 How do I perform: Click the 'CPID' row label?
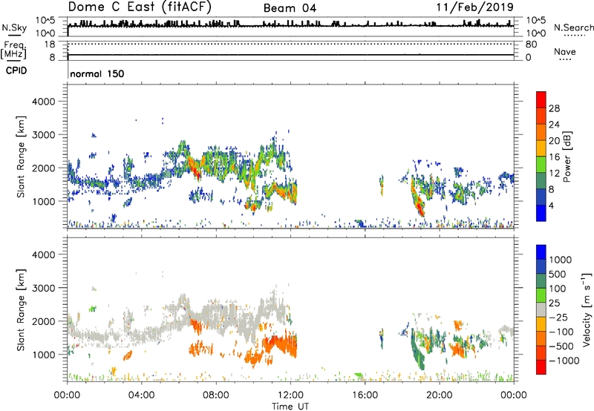coord(16,70)
